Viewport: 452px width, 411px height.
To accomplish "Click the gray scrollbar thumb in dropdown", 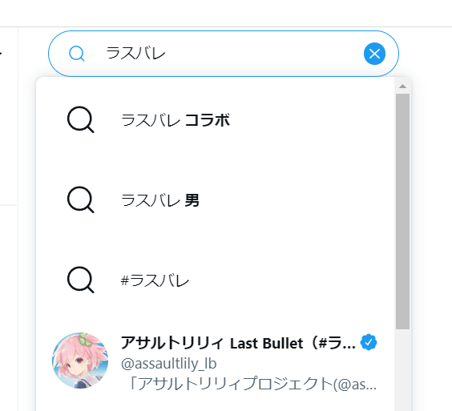I will [x=402, y=212].
